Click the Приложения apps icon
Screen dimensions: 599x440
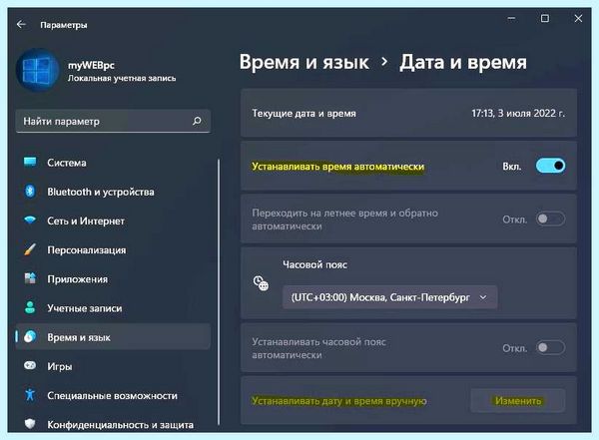[x=30, y=278]
